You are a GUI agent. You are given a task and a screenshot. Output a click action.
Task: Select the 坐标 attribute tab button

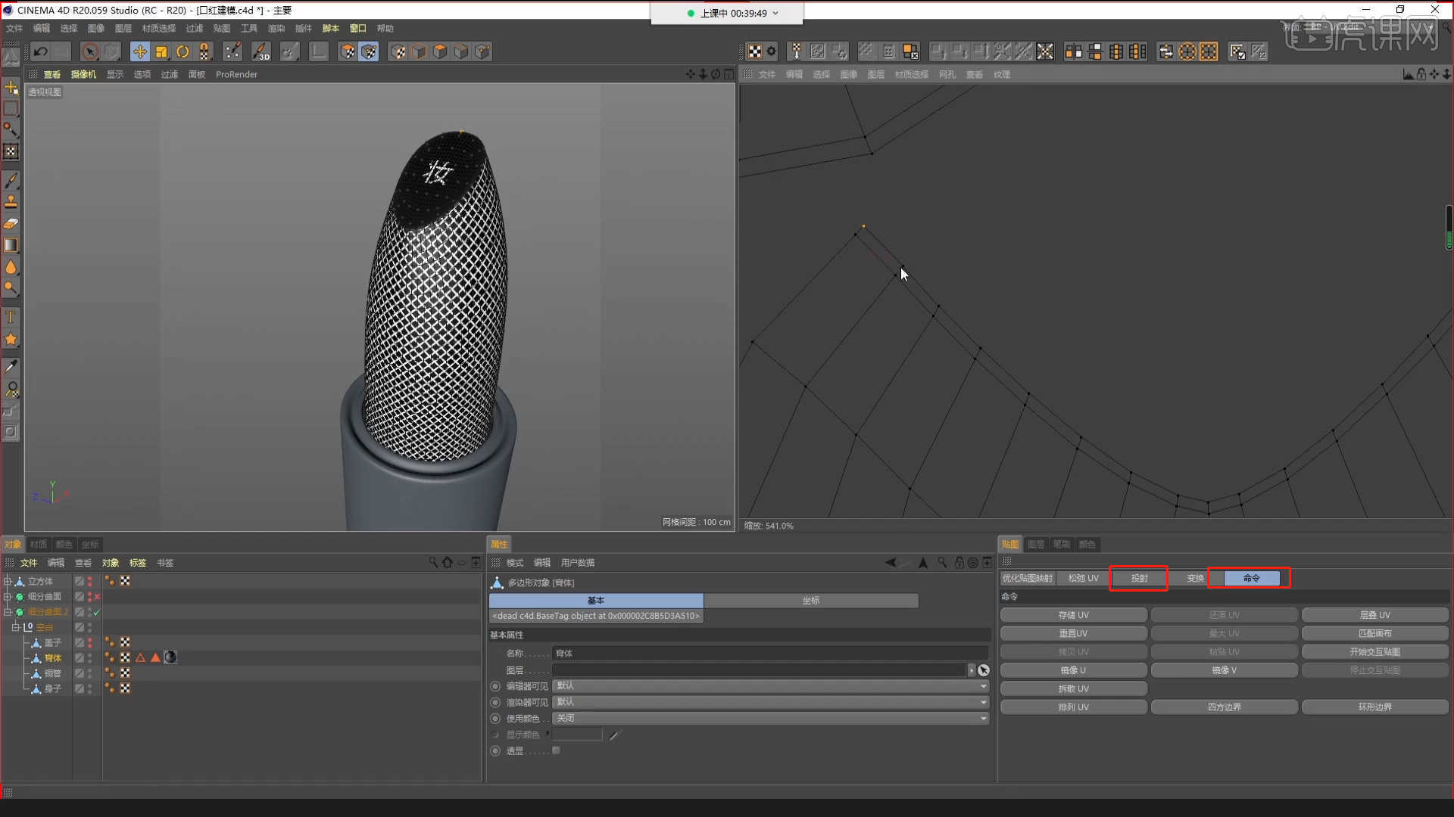pos(811,600)
